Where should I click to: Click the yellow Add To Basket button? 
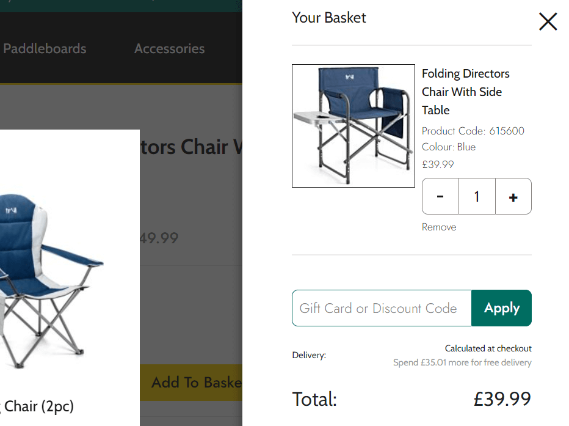tap(192, 383)
